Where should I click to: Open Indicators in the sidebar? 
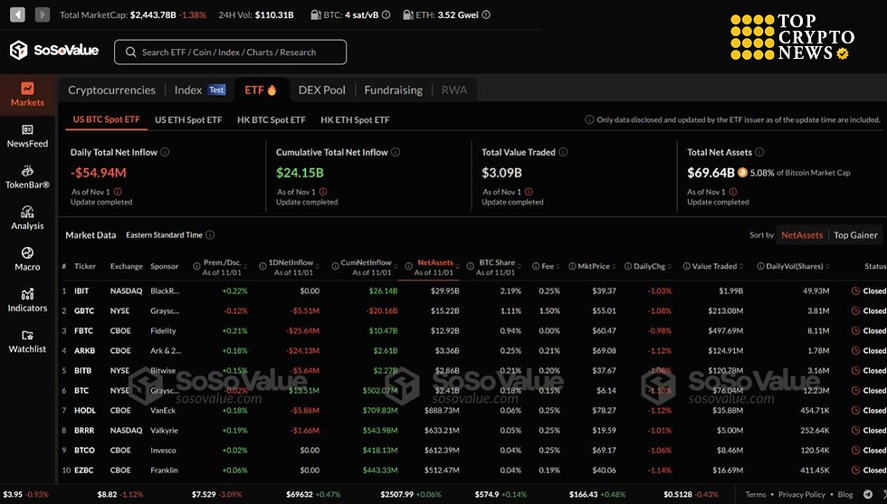tap(27, 300)
